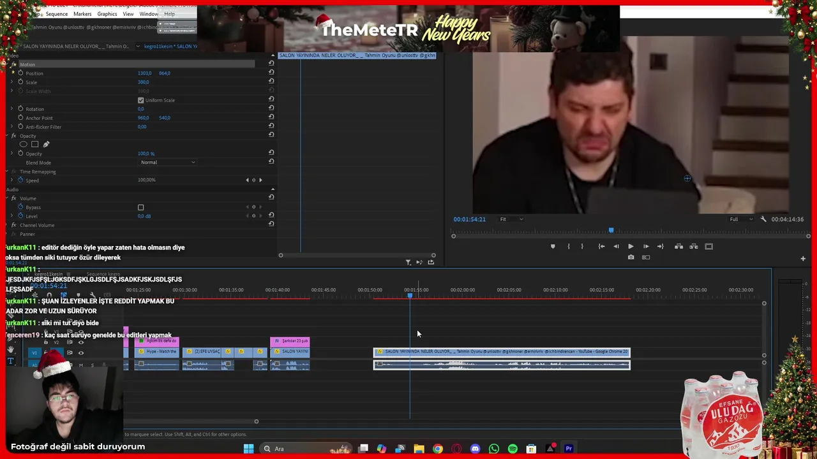
Task: Step back one frame
Action: pos(616,246)
